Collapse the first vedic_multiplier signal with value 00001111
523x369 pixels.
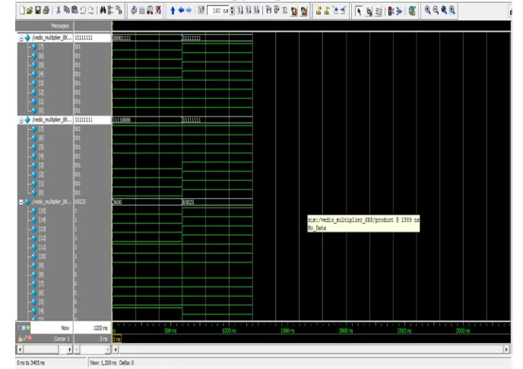pos(21,38)
